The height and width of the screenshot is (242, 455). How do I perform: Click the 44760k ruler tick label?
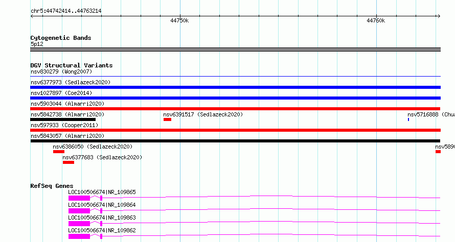point(376,20)
